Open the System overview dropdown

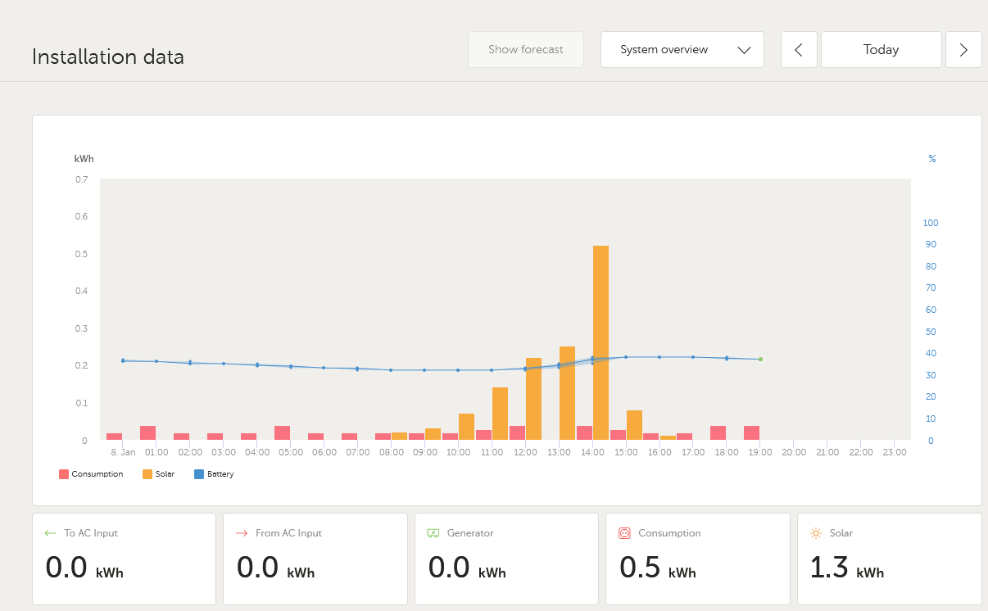pyautogui.click(x=682, y=50)
